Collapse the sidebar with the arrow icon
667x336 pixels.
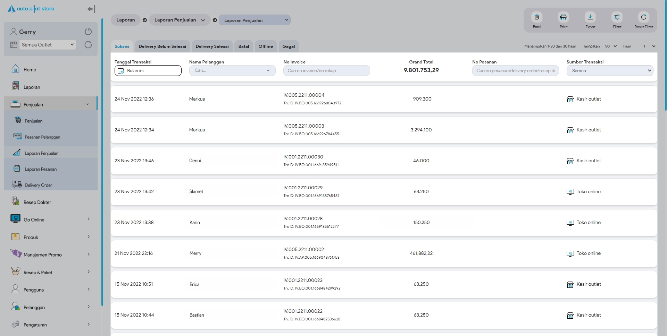coord(91,9)
